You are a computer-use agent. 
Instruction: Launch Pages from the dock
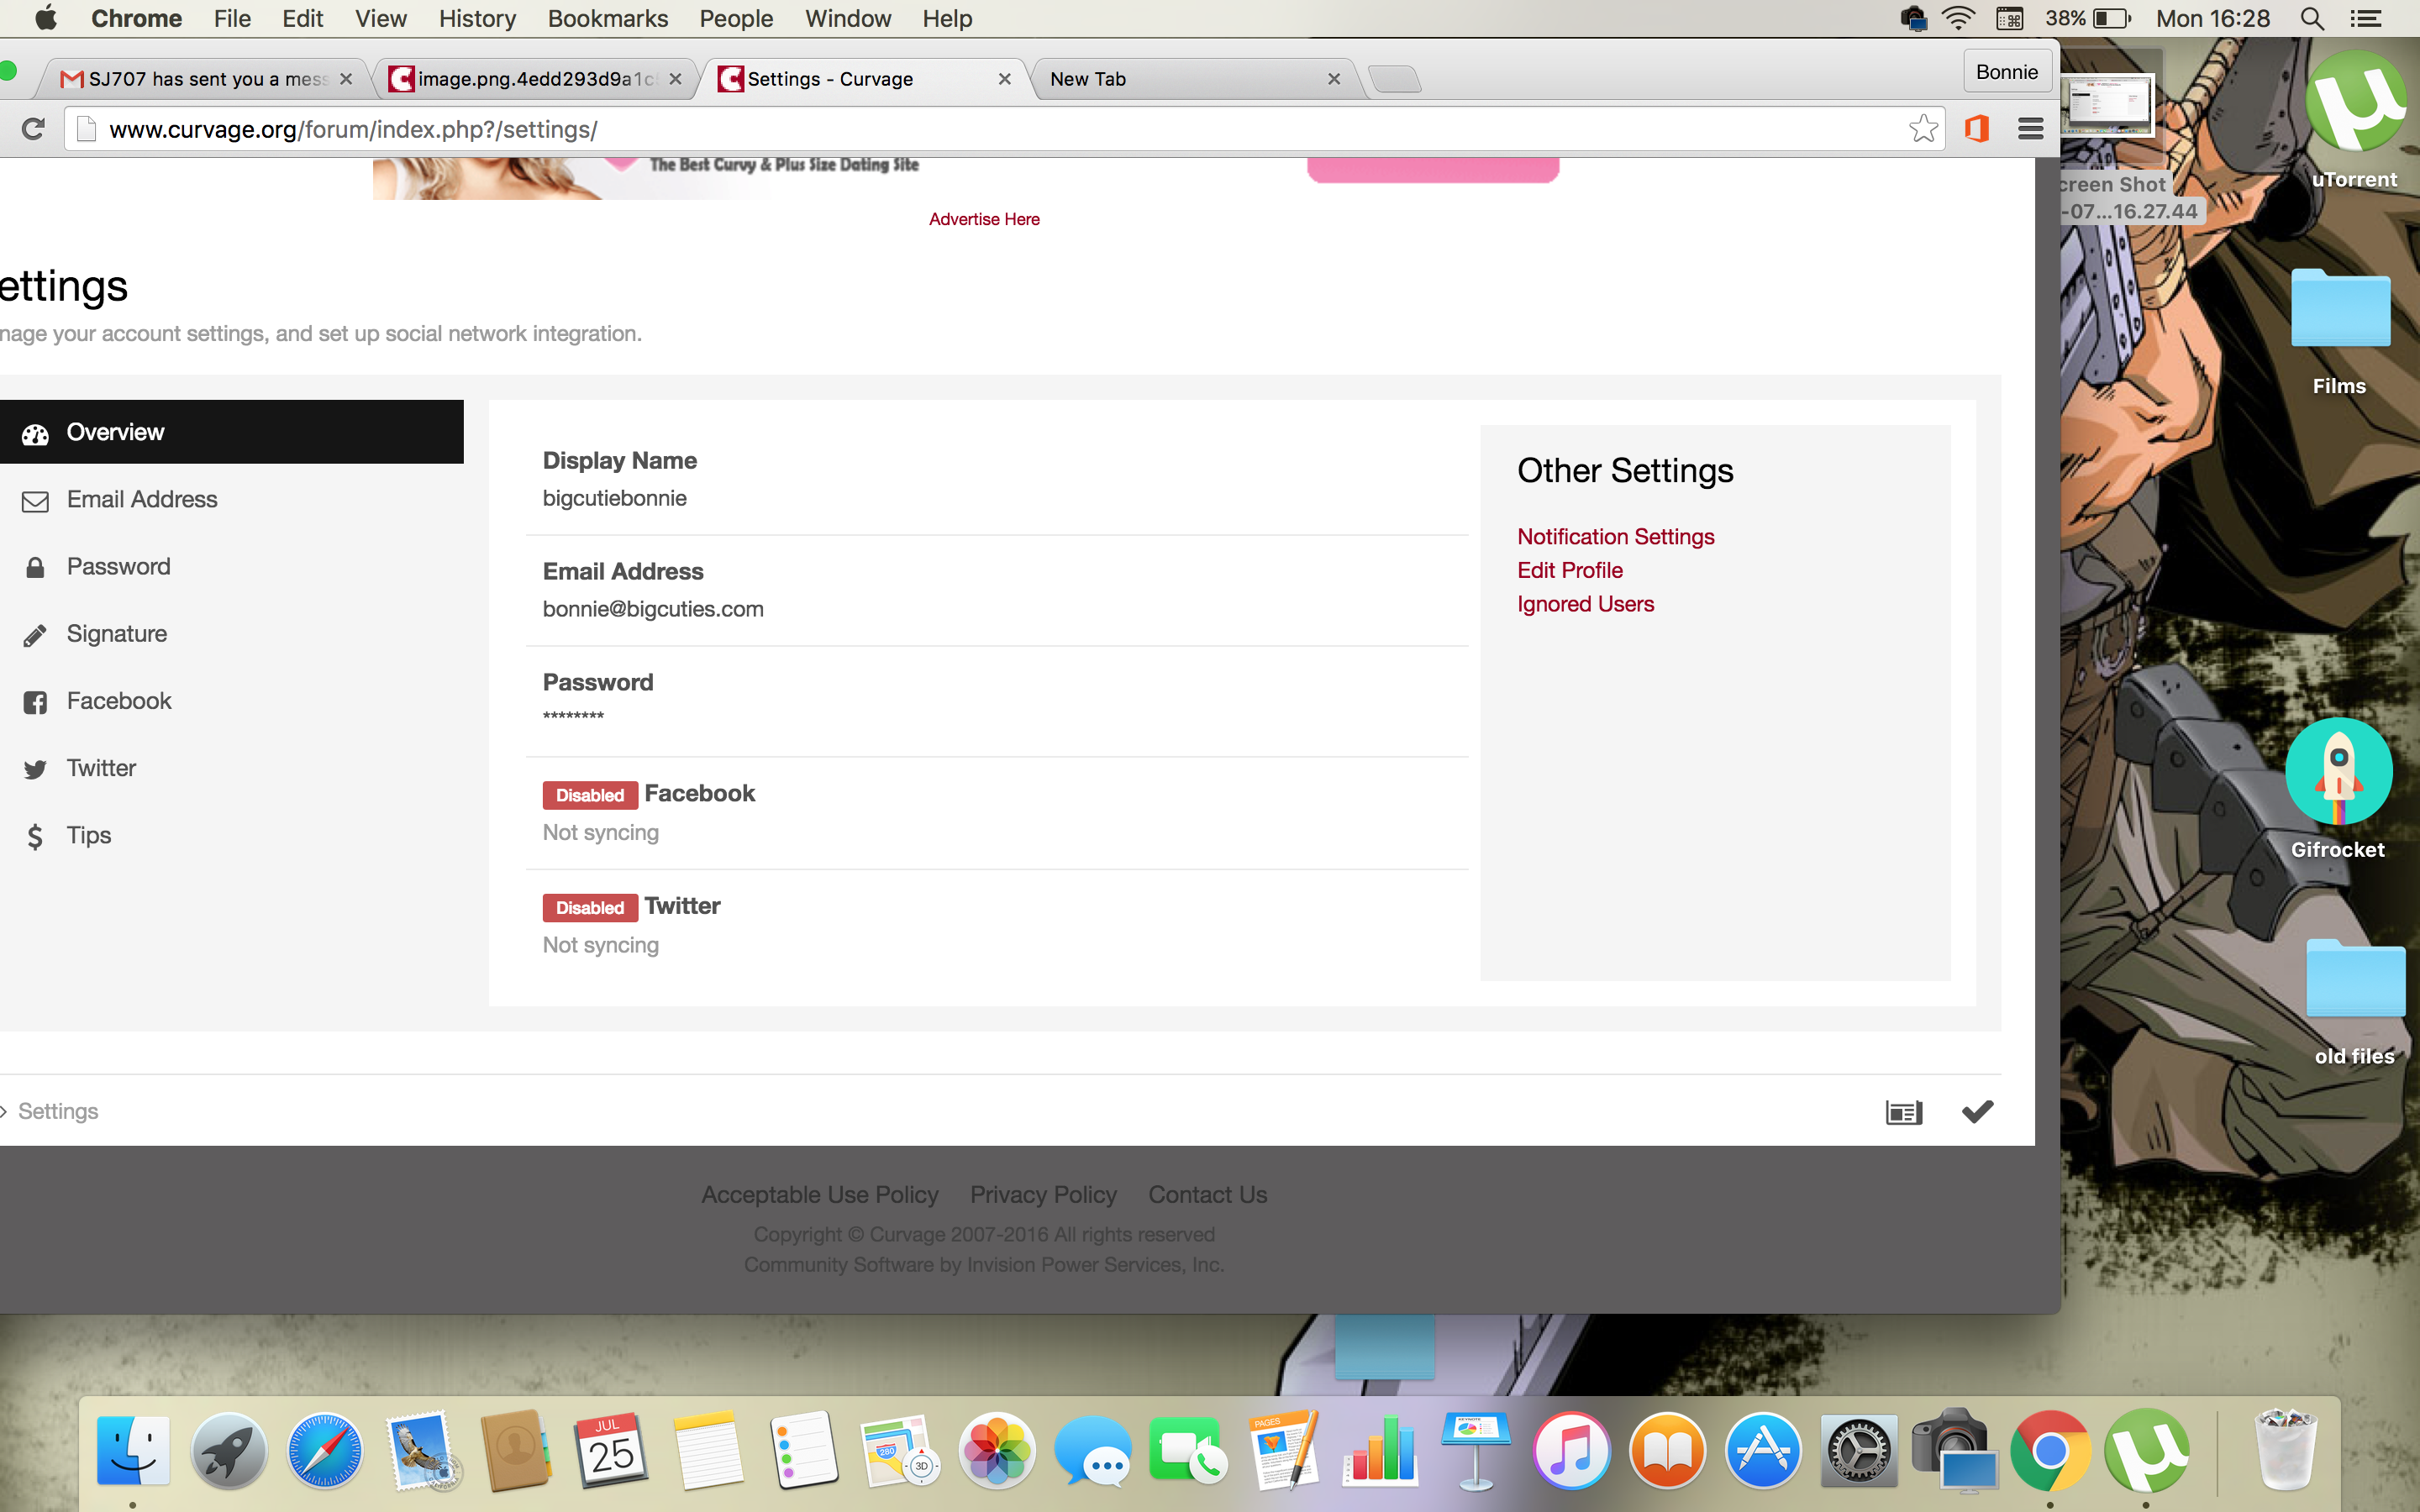pyautogui.click(x=1284, y=1450)
